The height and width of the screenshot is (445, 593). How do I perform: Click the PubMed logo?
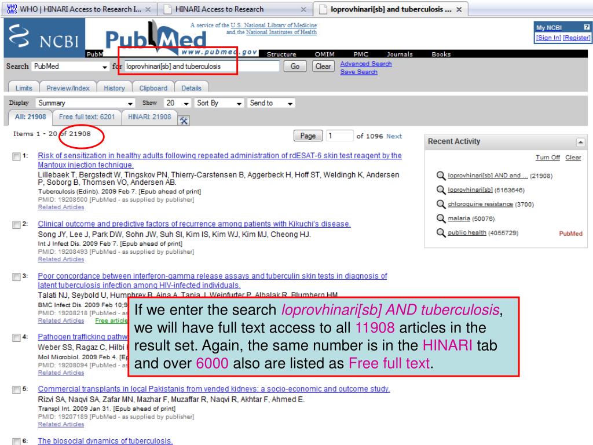(x=156, y=38)
